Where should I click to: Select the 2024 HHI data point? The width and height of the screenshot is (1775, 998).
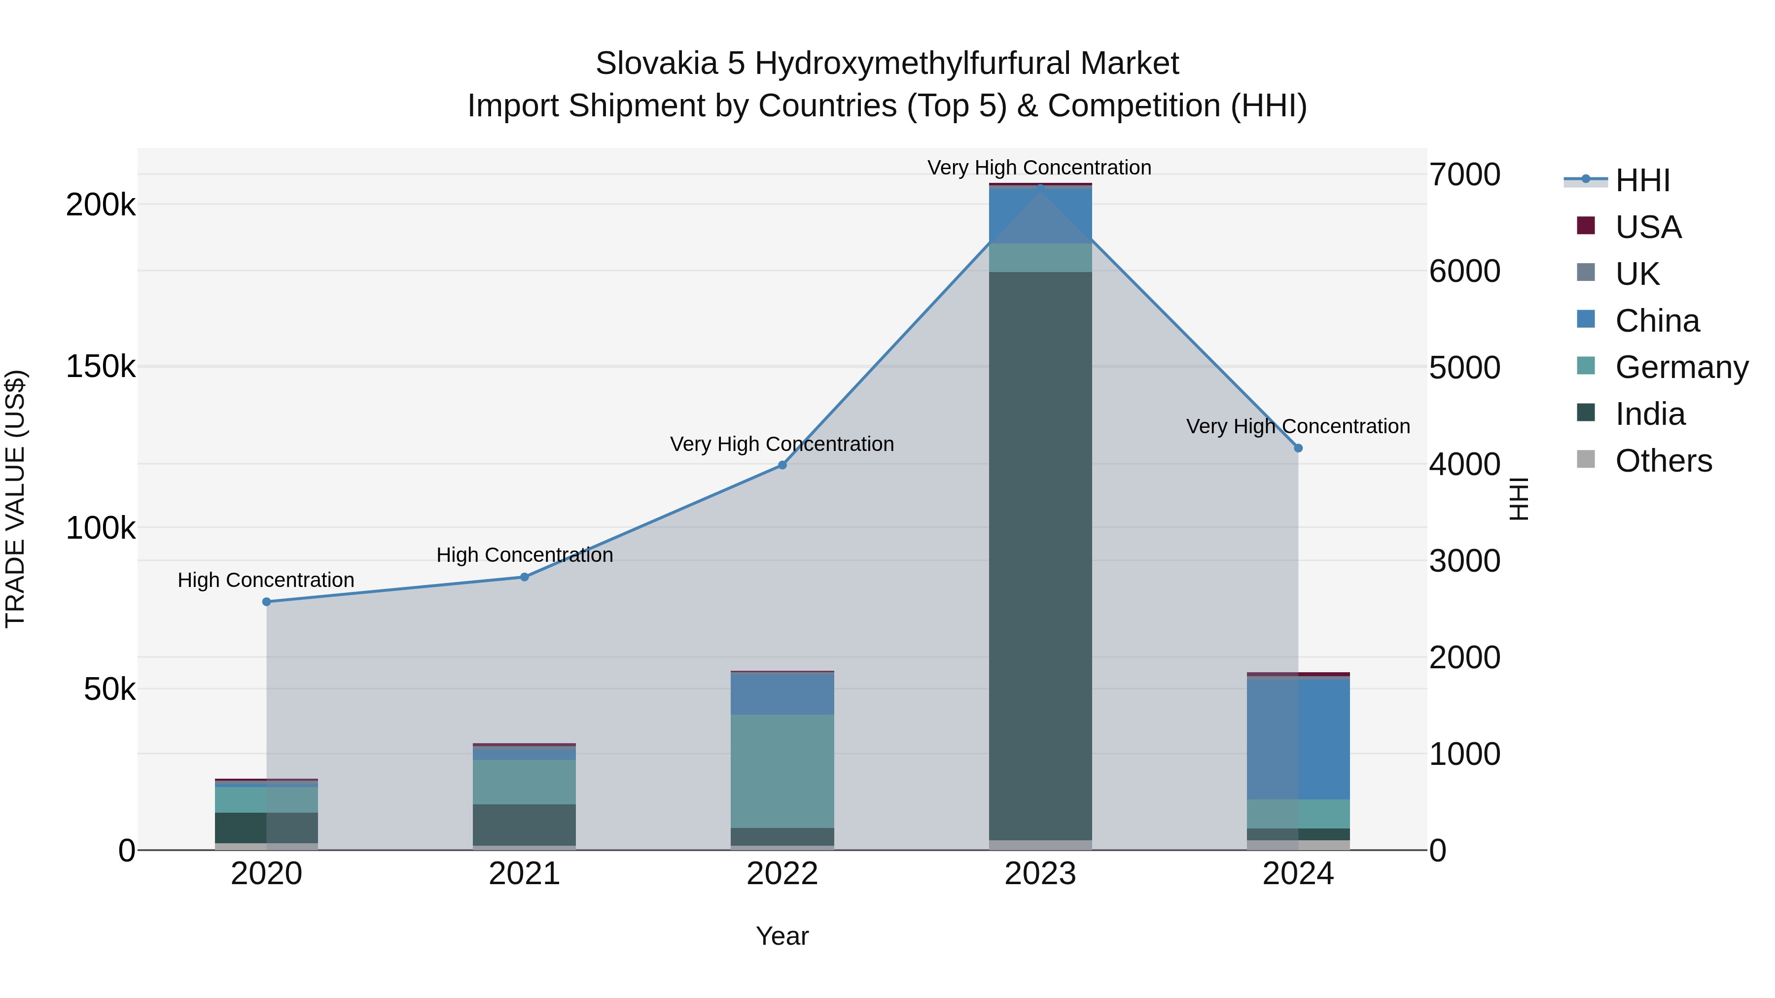click(x=1298, y=448)
